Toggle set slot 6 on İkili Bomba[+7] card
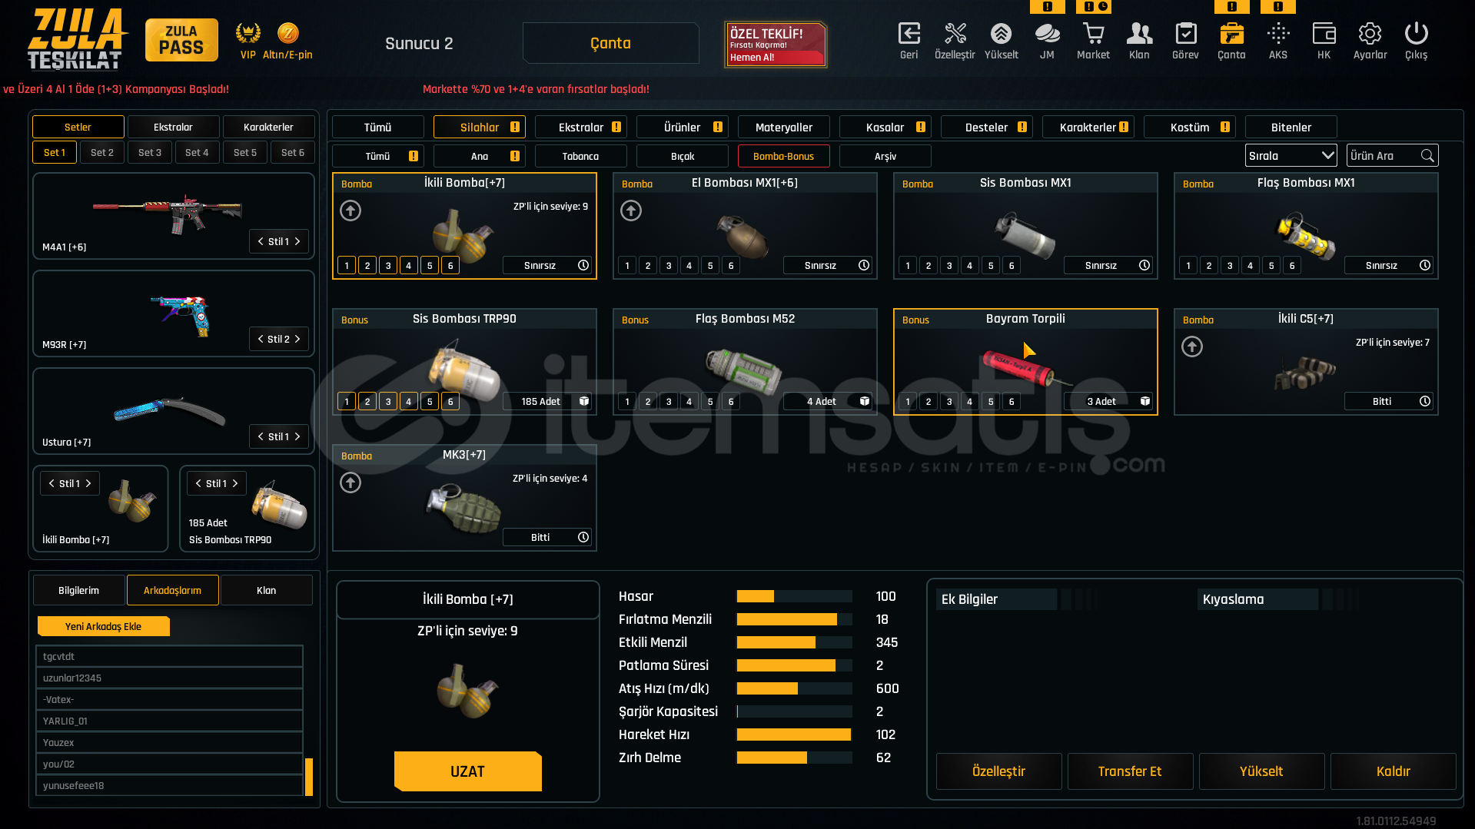The image size is (1475, 829). (450, 266)
